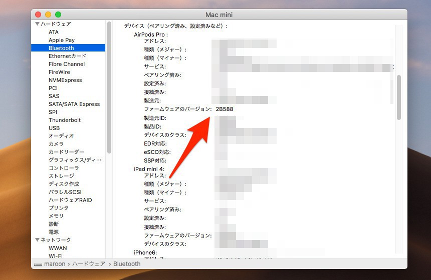Image resolution: width=431 pixels, height=280 pixels.
Task: Click firmware version value 2B588
Action: click(x=225, y=109)
